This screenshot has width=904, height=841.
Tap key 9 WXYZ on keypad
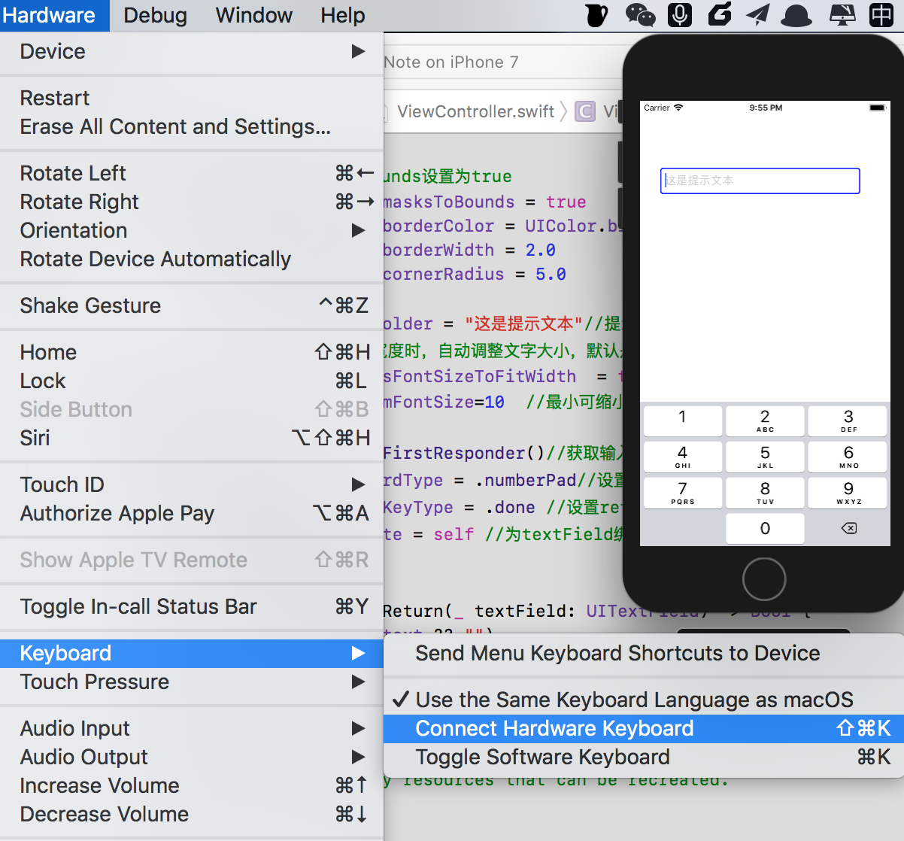pos(848,493)
